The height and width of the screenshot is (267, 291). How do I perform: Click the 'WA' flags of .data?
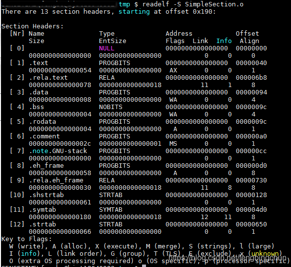173,100
